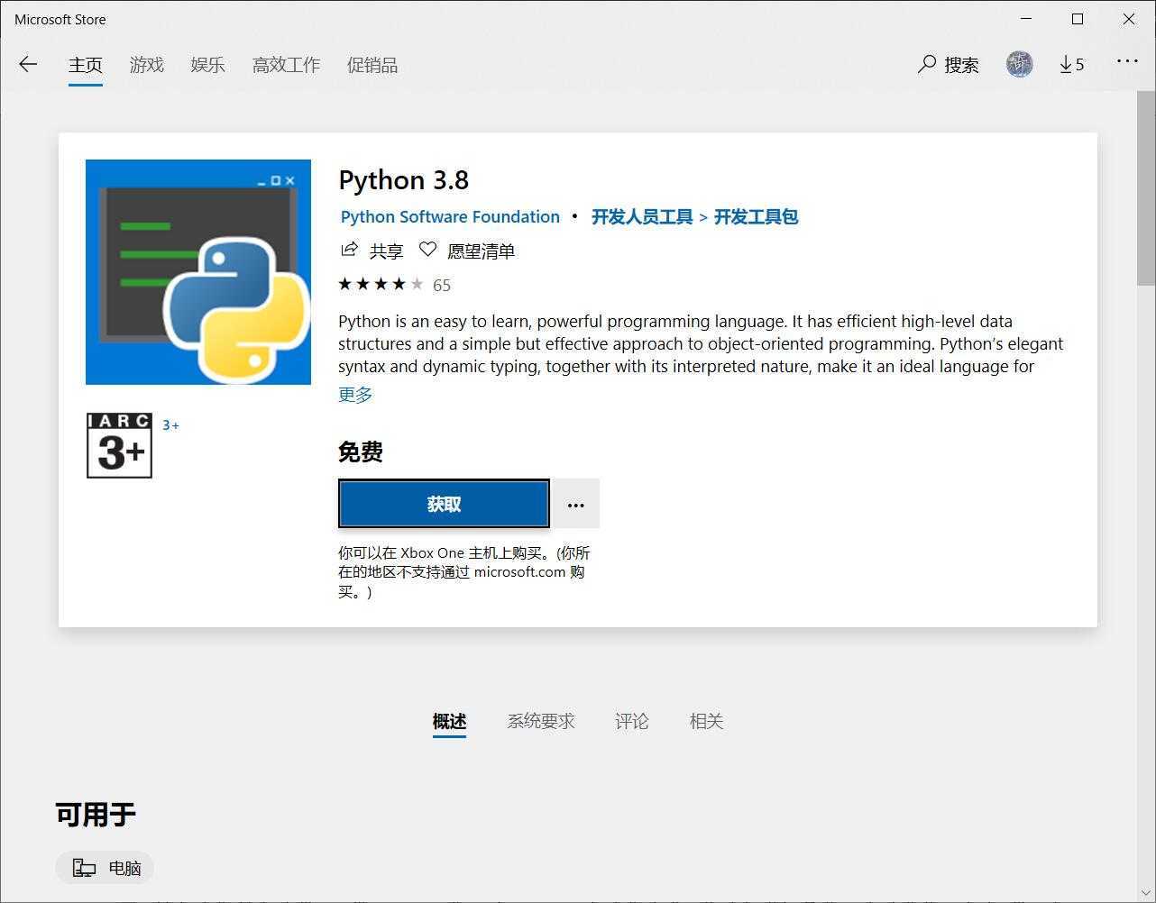Click the IARC 3+ rating badge
The width and height of the screenshot is (1156, 903).
[x=119, y=445]
